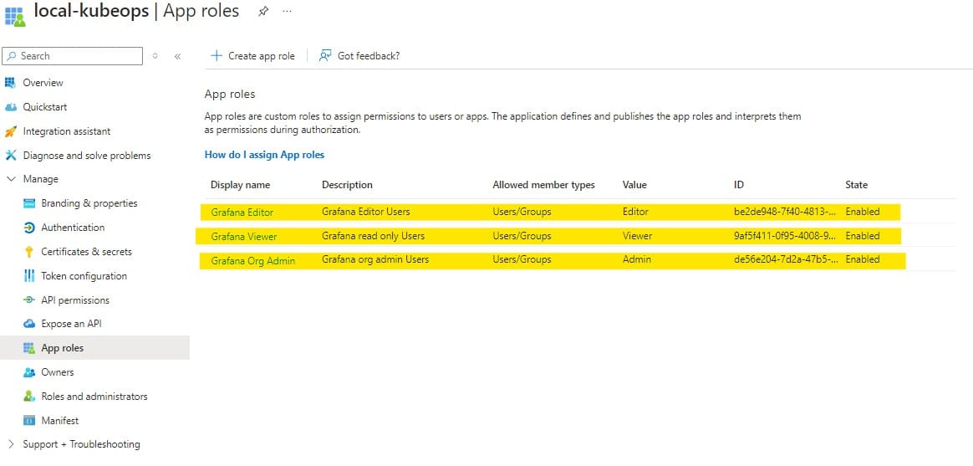973x466 pixels.
Task: Click the Expose an API cloud icon
Action: (x=28, y=324)
